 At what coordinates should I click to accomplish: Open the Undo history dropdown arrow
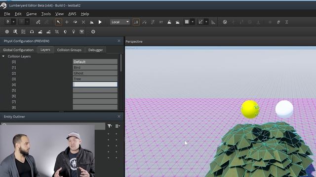click(x=13, y=22)
